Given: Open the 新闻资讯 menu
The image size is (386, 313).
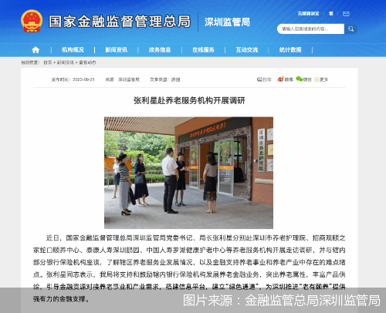Looking at the screenshot, I should point(117,50).
